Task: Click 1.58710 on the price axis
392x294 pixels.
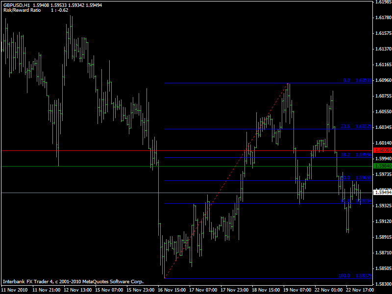Action: tap(382, 252)
